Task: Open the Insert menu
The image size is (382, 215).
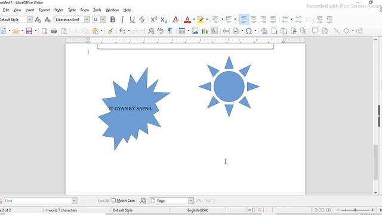Action: coord(30,10)
